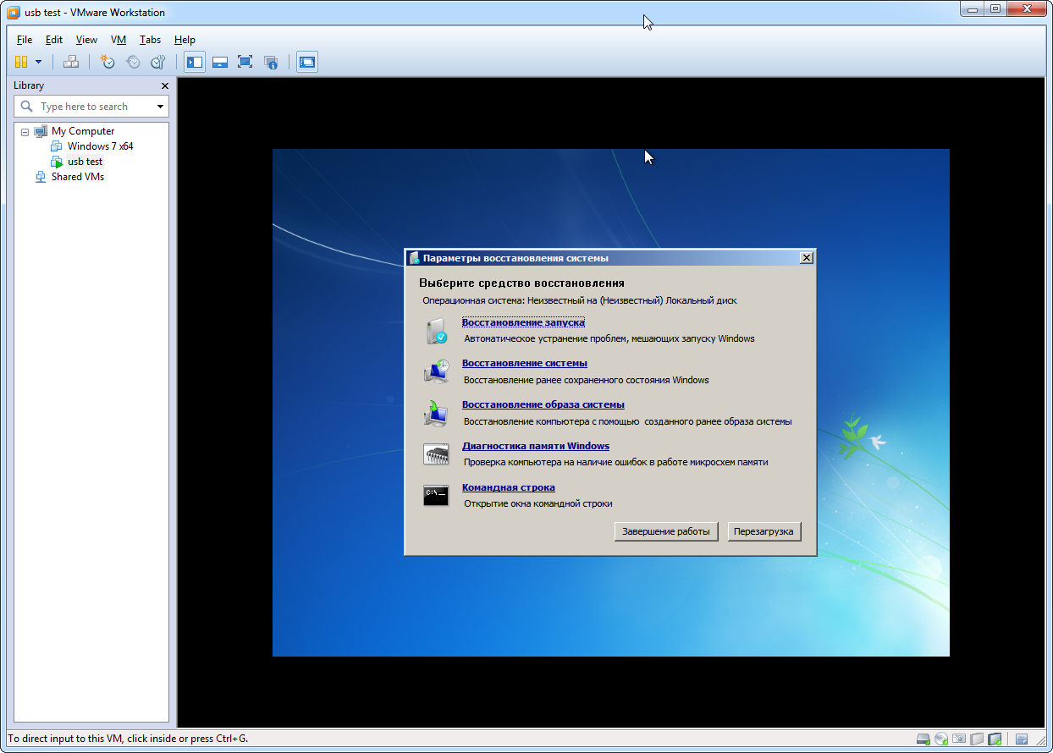
Task: Click the system restore icon
Action: coord(436,371)
